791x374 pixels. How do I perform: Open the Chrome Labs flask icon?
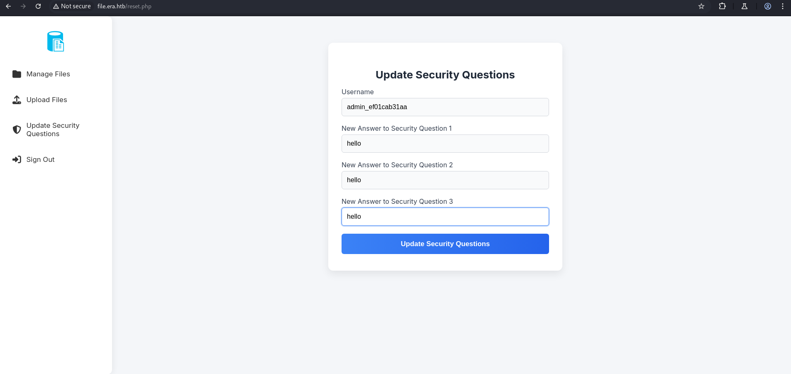pyautogui.click(x=745, y=6)
